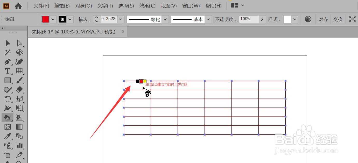Select the Perspective Grid tool
This screenshot has width=358, height=163.
click(x=19, y=118)
